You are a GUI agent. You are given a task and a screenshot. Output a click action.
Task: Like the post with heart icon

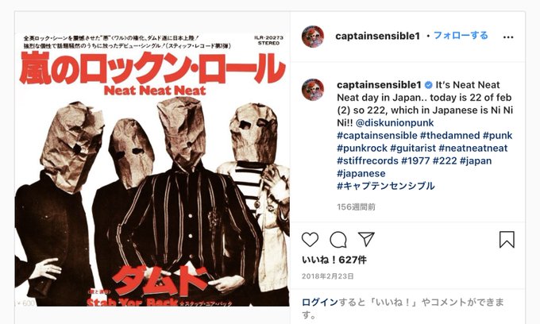[x=310, y=239]
